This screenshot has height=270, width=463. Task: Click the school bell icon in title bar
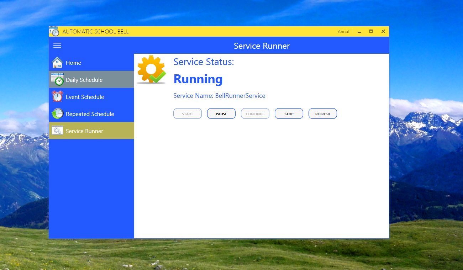[54, 32]
